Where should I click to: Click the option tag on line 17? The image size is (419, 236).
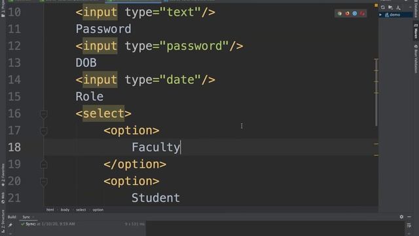point(132,130)
